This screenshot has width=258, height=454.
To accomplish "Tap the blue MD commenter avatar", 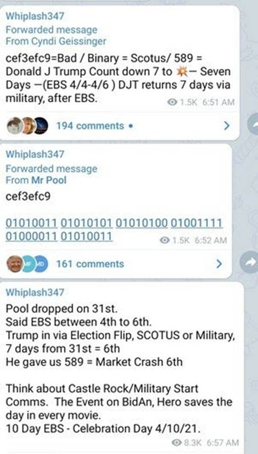I will [x=41, y=264].
